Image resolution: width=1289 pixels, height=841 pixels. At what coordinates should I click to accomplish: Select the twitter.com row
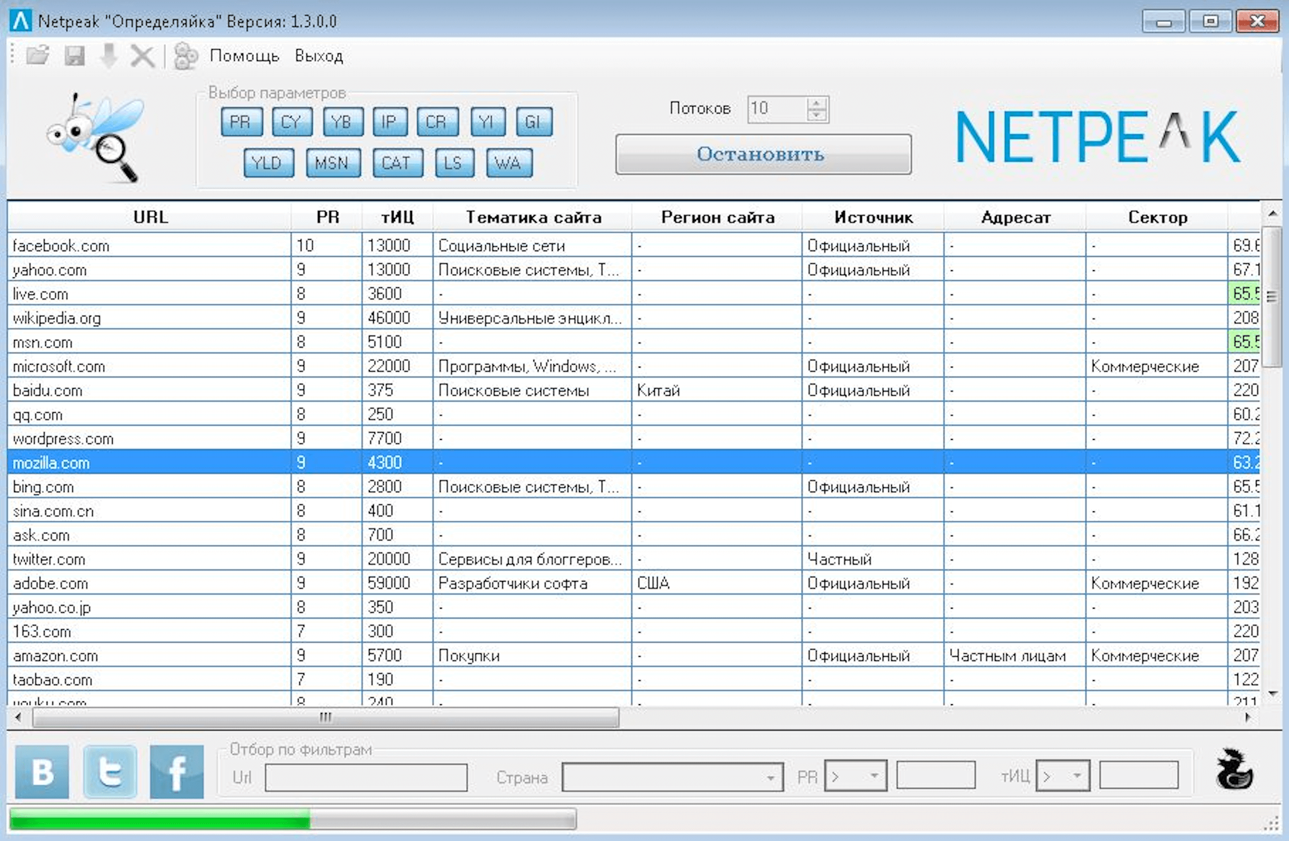click(x=634, y=559)
